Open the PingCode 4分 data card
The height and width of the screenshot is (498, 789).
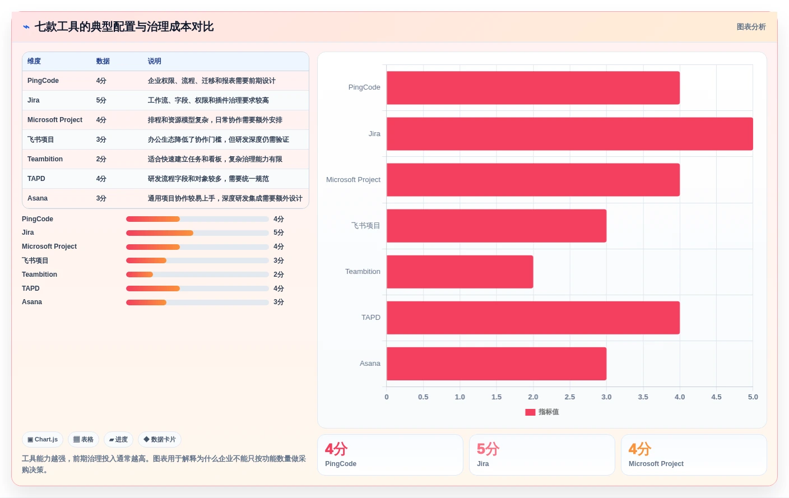pos(390,455)
